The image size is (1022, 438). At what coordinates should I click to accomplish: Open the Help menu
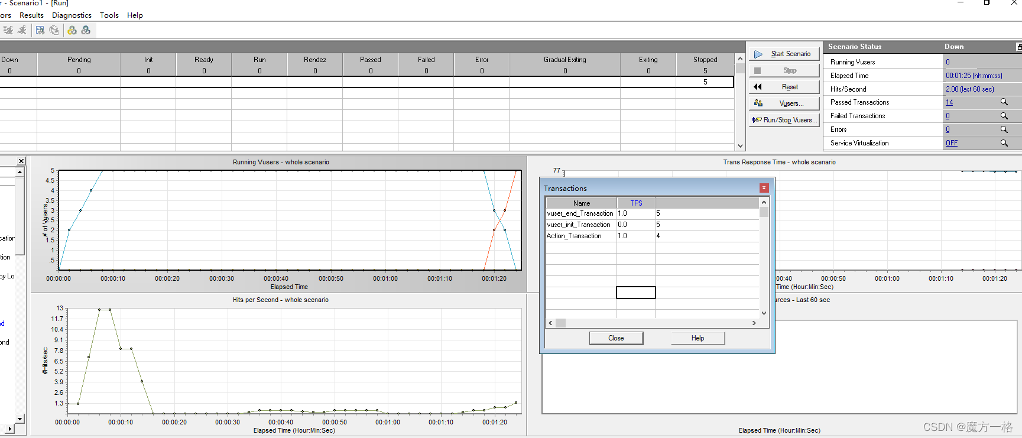click(135, 15)
